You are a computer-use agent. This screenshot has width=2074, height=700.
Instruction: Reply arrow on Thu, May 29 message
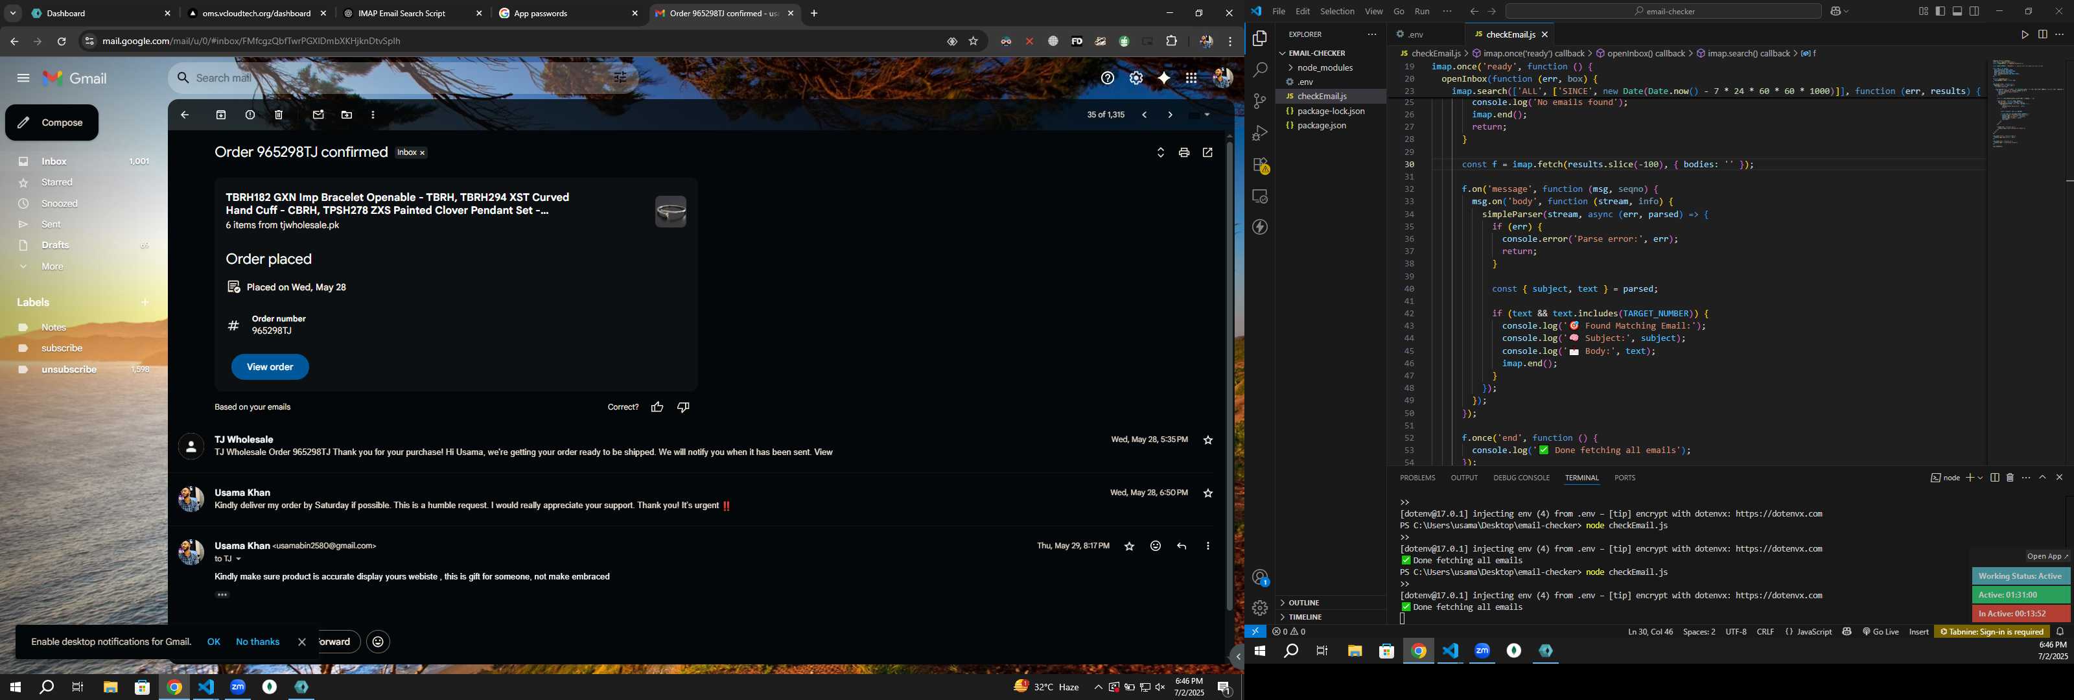[1182, 547]
